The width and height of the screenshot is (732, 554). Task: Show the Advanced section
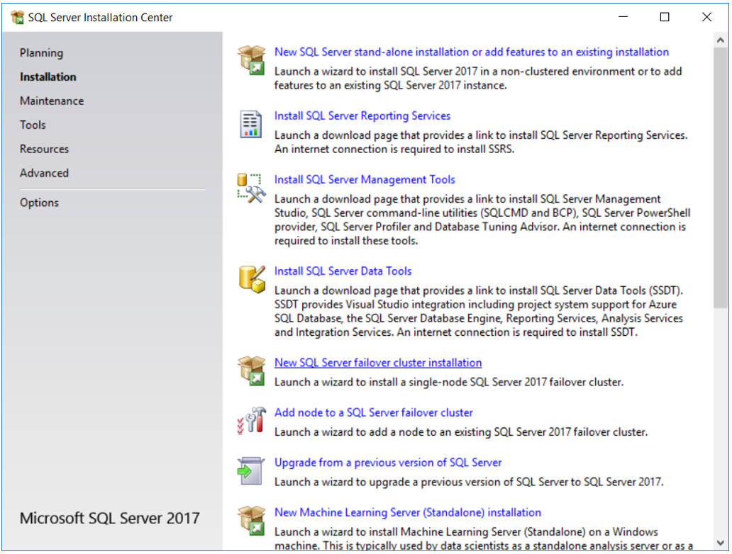44,173
